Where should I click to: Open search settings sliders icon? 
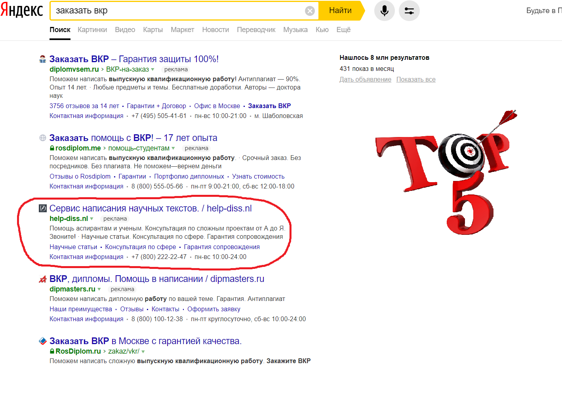click(x=409, y=11)
